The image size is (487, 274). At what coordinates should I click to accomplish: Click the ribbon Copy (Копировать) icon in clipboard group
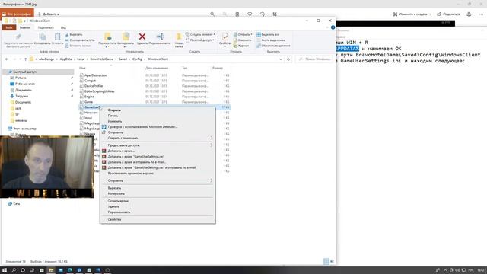(43, 37)
